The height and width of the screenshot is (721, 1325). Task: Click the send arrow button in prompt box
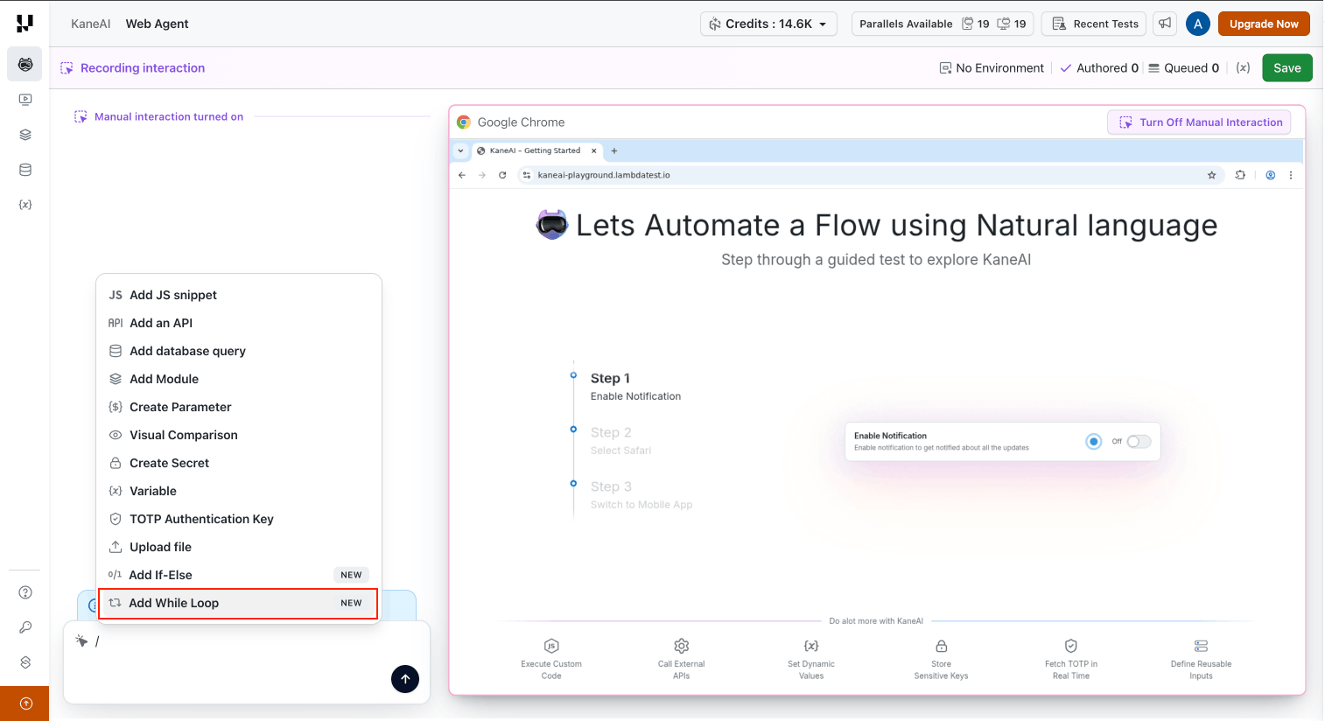pos(404,679)
